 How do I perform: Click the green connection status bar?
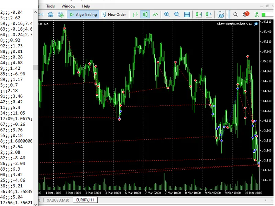pyautogui.click(x=267, y=15)
